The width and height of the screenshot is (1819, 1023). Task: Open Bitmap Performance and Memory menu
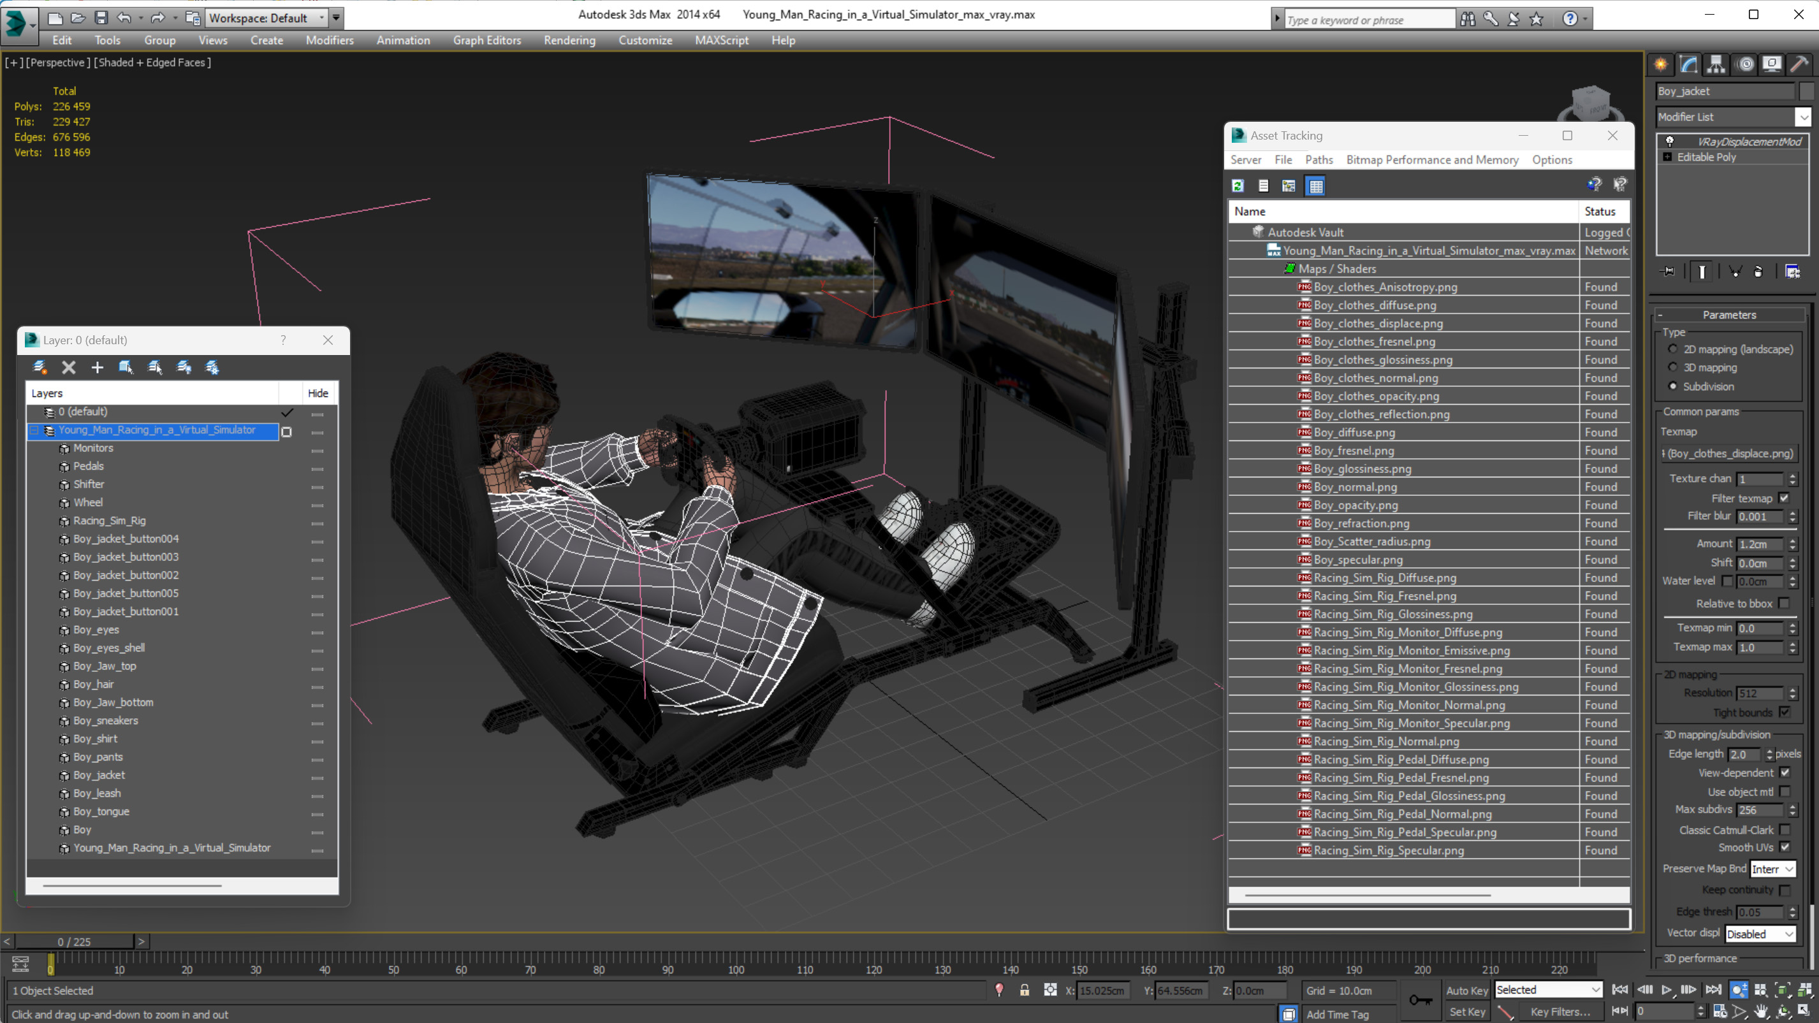(x=1432, y=159)
